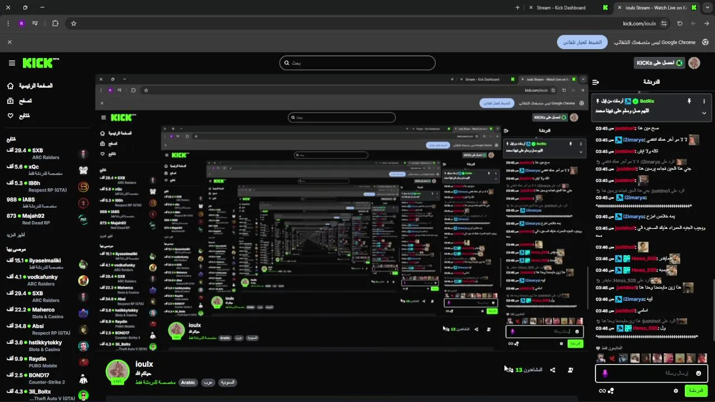Open the emoji picker in chat input
715x402 pixels.
[698, 373]
